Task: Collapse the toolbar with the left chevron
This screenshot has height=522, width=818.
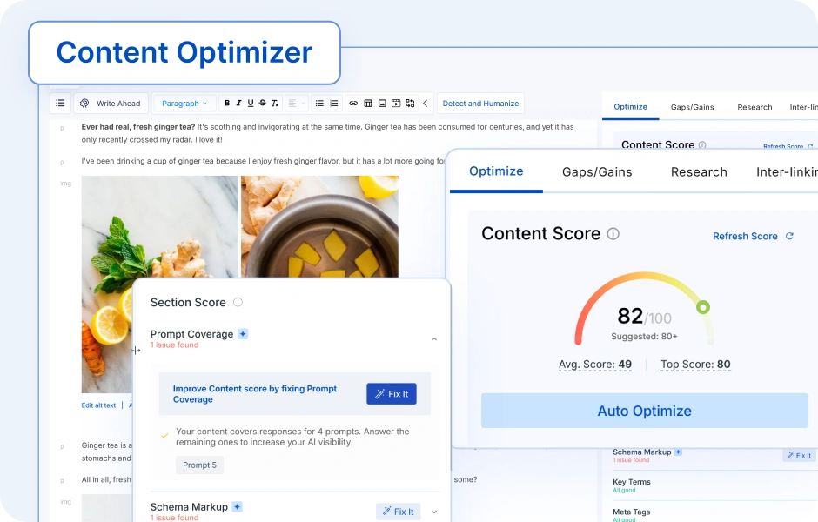Action: click(426, 104)
